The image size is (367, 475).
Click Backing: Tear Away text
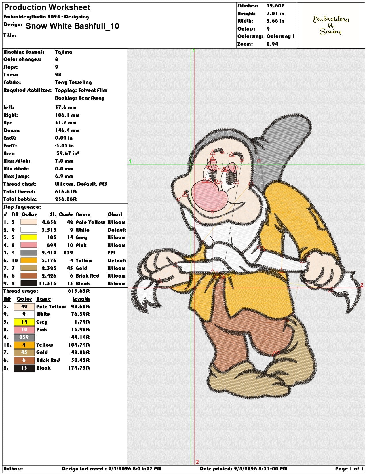pyautogui.click(x=80, y=98)
